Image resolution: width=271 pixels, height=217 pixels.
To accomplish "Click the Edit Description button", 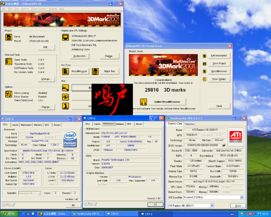I will 219,55.
